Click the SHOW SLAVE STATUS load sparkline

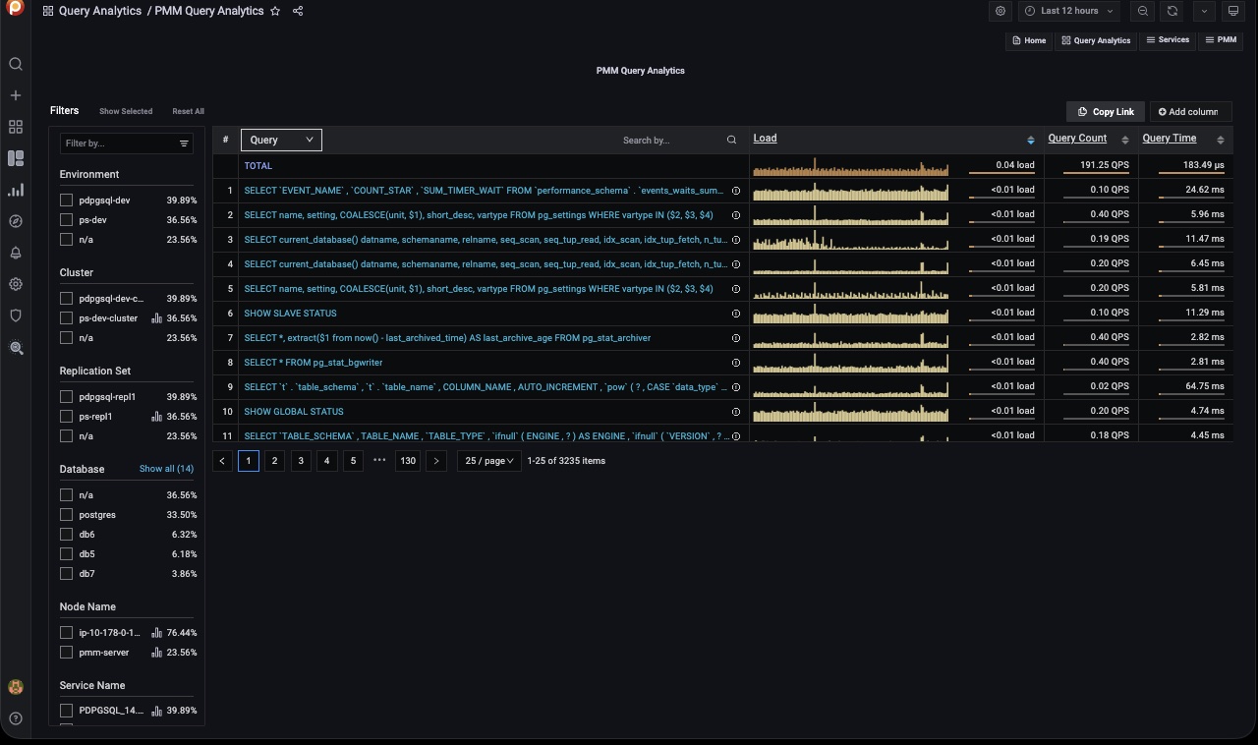point(851,314)
